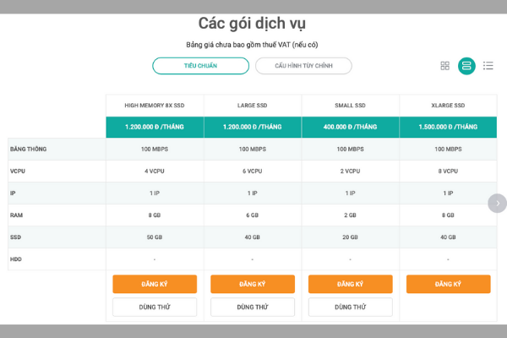The image size is (507, 338).
Task: Open the Cấu hình tùy chỉnh tab
Action: click(x=303, y=66)
